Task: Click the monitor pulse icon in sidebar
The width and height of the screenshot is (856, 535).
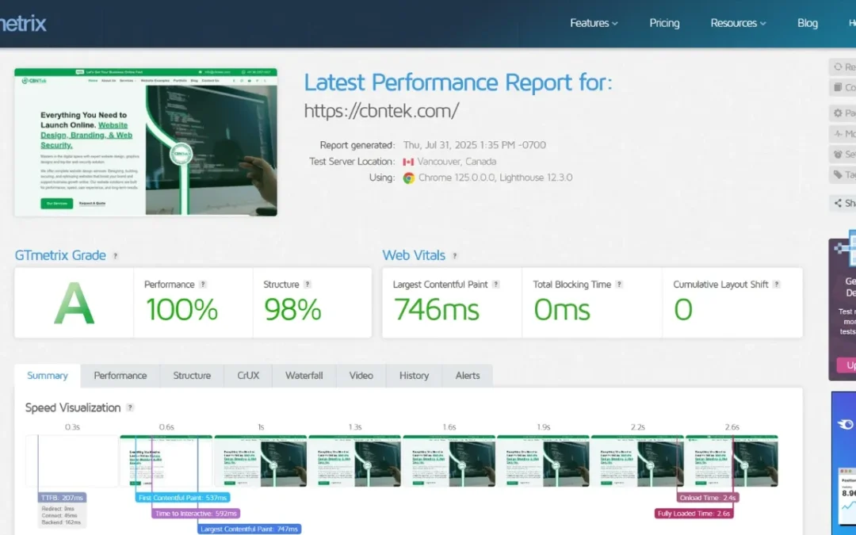Action: (838, 134)
